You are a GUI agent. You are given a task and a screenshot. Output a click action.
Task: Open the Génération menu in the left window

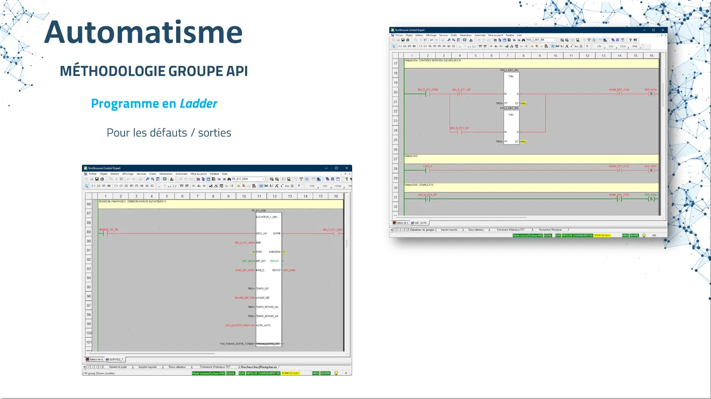click(166, 174)
